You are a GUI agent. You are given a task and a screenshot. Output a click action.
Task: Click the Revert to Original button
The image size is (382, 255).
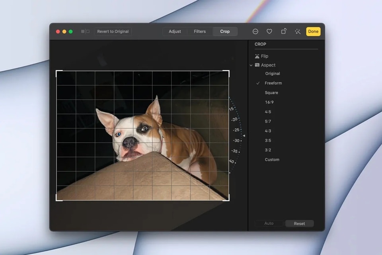[113, 31]
